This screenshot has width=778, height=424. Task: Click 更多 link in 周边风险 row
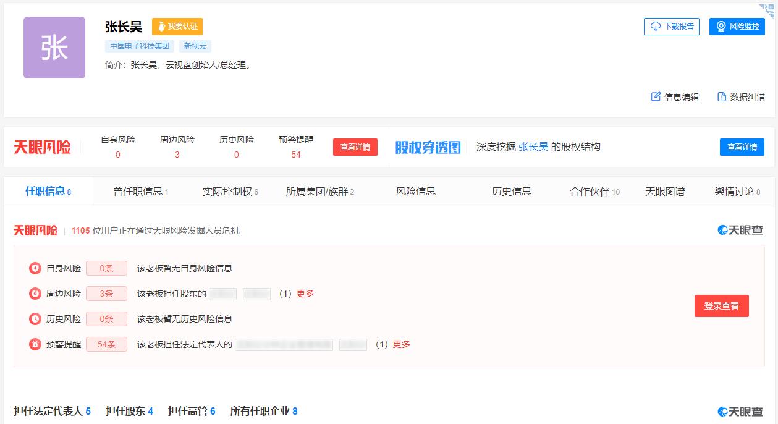(305, 294)
